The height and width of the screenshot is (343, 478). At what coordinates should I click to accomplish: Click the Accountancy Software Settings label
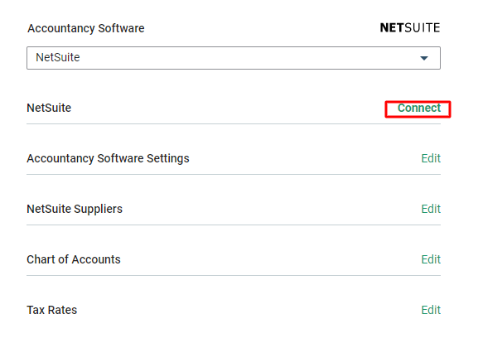108,158
